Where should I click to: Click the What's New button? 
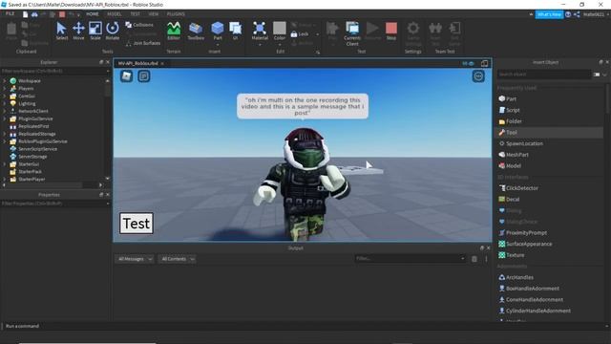pos(549,14)
